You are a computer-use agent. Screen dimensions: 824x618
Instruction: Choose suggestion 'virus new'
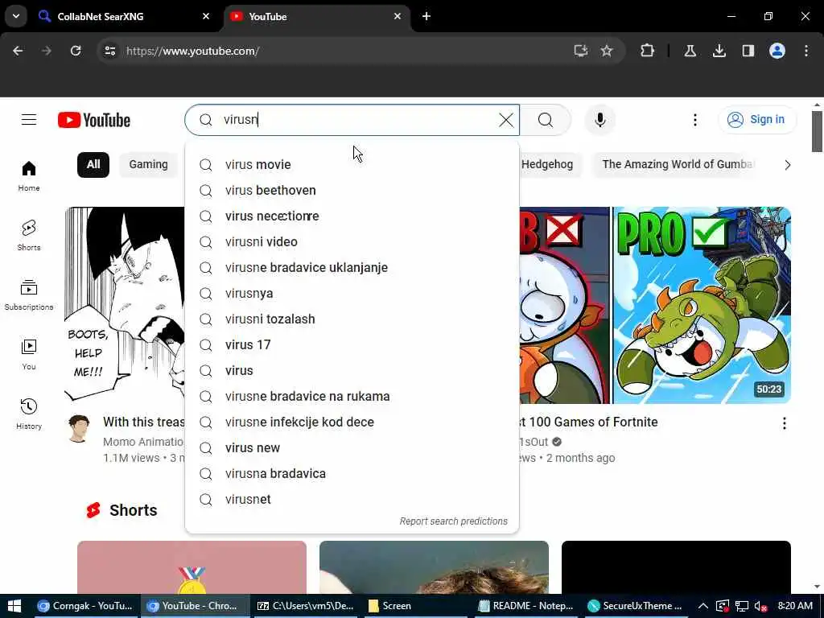click(x=352, y=447)
